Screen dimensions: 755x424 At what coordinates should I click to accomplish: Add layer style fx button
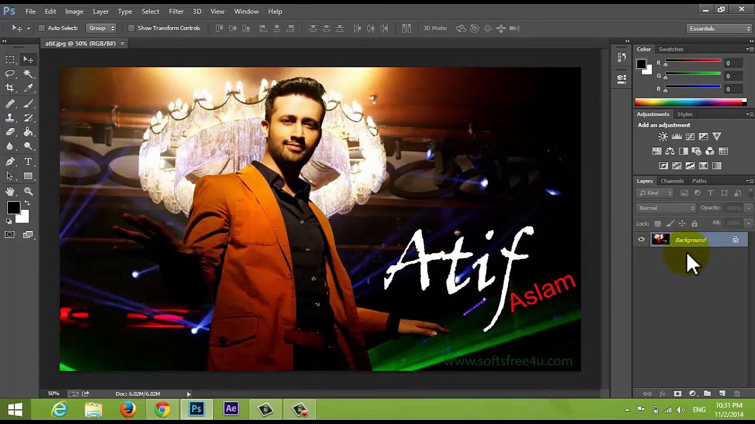click(x=662, y=393)
